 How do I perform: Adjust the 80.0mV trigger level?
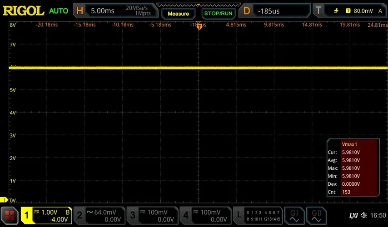[363, 11]
